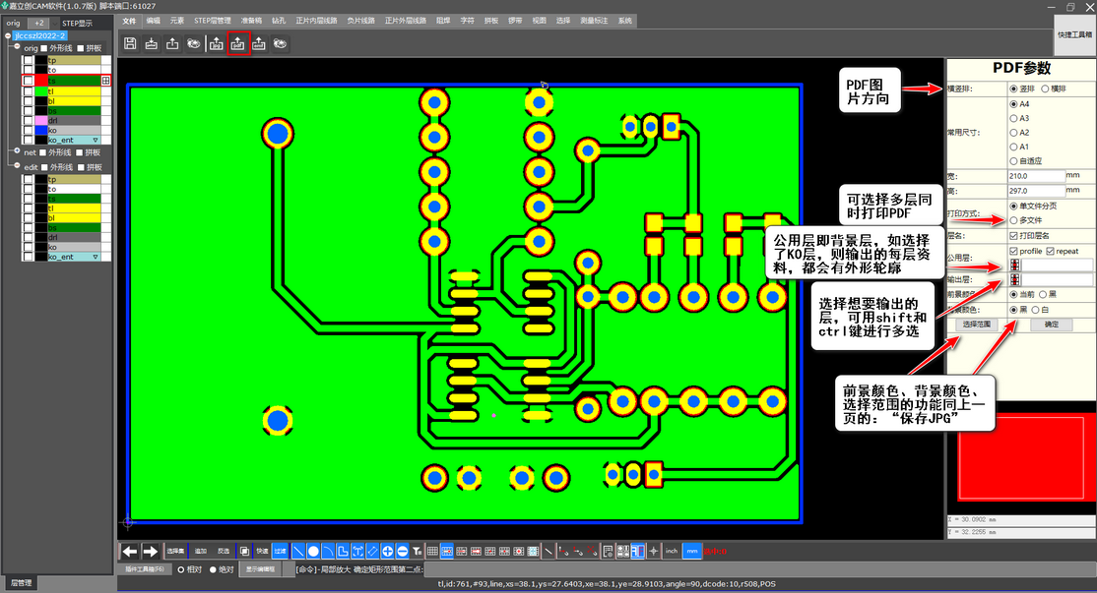Click the zoom-in plus circle icon
Screen dimensions: 1097x593
click(388, 551)
